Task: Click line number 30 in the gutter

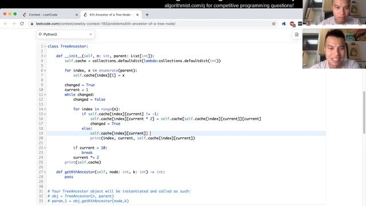Action: 41,187
